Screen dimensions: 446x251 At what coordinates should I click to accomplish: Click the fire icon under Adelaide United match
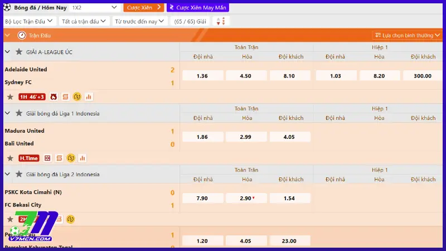tap(54, 96)
